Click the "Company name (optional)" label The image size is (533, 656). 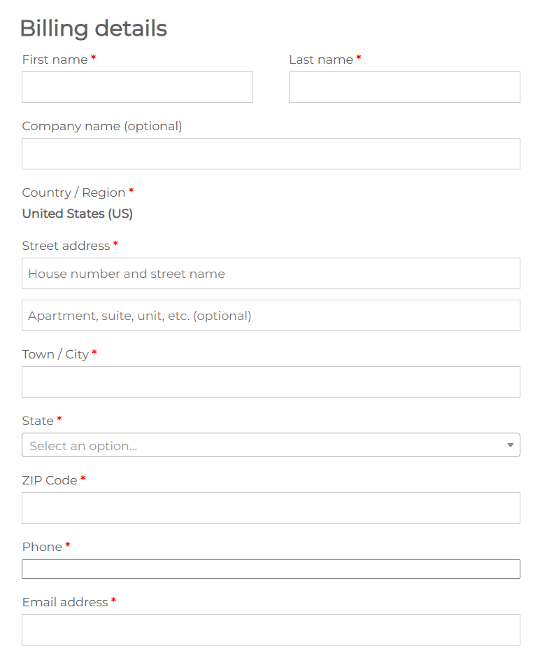(102, 126)
